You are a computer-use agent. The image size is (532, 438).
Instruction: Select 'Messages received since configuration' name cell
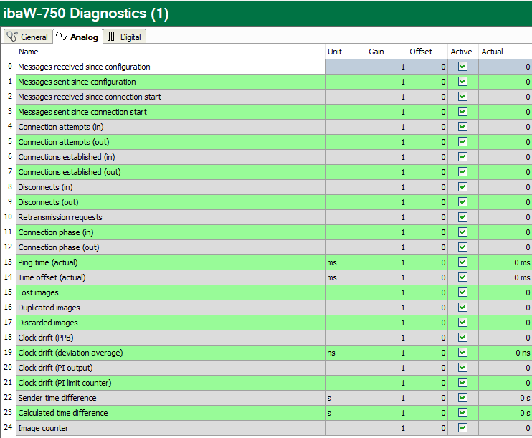coord(171,67)
